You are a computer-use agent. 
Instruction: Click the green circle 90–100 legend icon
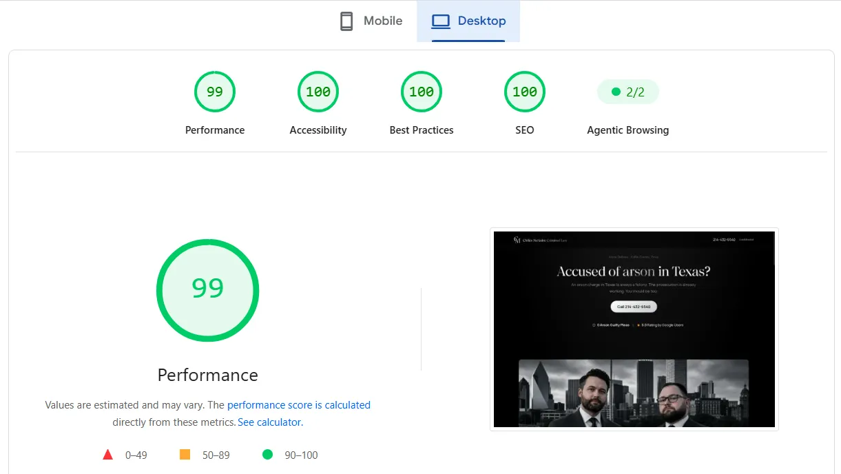[267, 455]
